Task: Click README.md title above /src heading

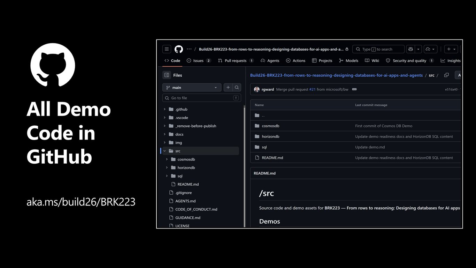Action: click(264, 173)
